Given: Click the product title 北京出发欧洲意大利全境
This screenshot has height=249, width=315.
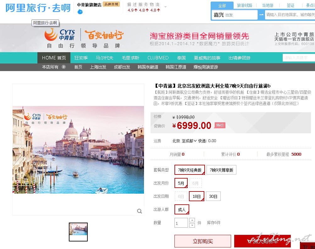Looking at the screenshot, I should pos(212,86).
